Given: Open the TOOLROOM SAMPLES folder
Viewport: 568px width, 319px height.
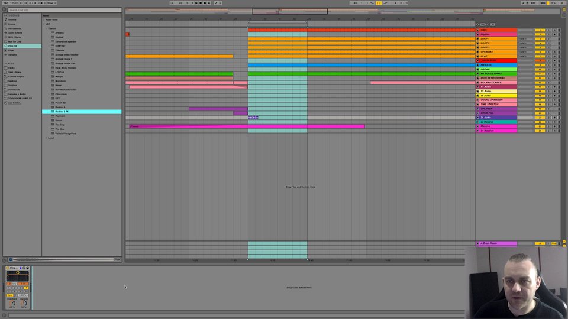Looking at the screenshot, I should pos(20,99).
